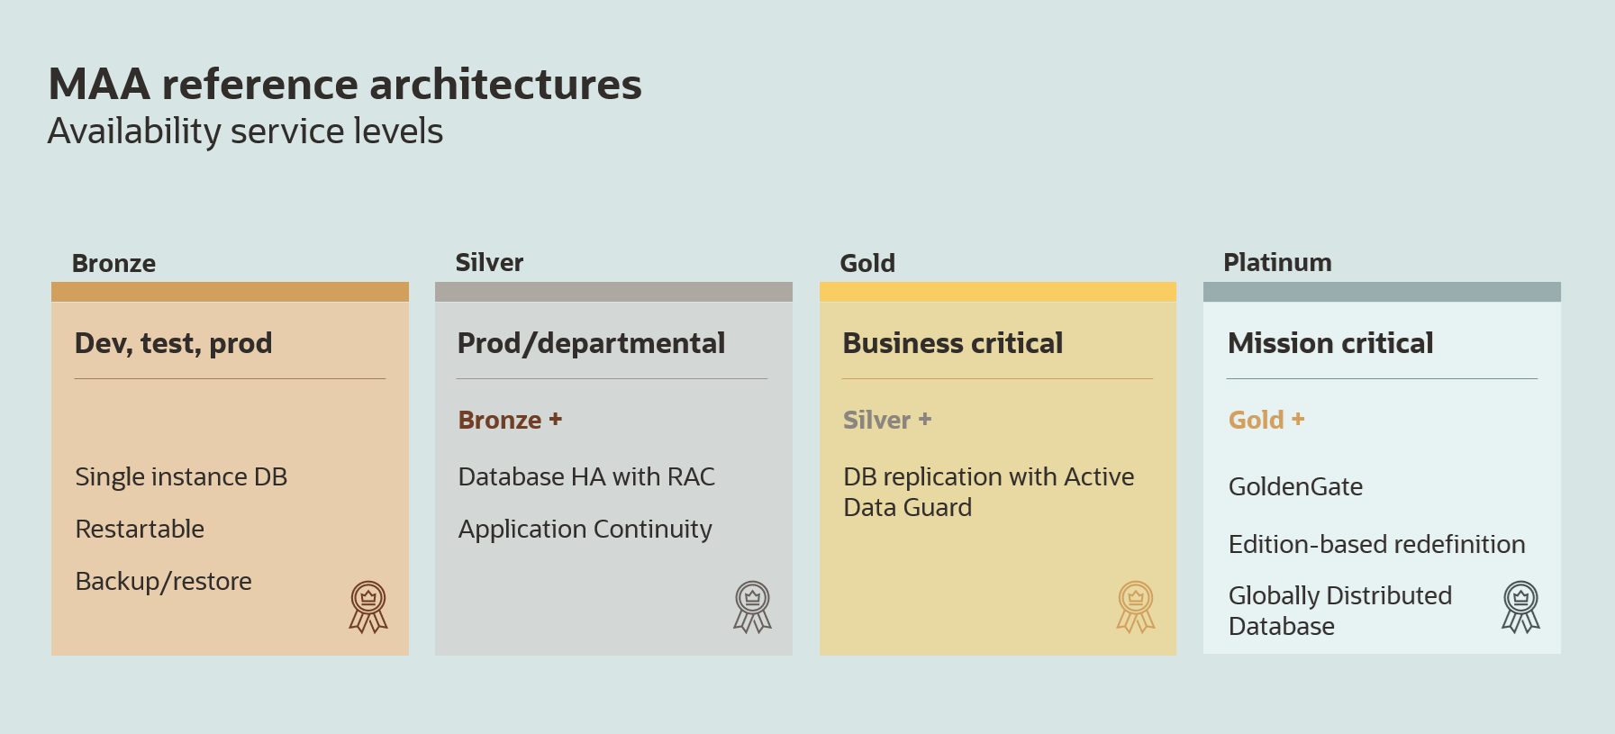Click 'GoldenGate' in Platinum card
Viewport: 1615px width, 734px height.
(x=1295, y=486)
